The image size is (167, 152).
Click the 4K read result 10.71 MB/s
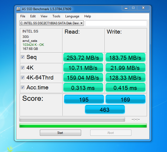(83, 68)
